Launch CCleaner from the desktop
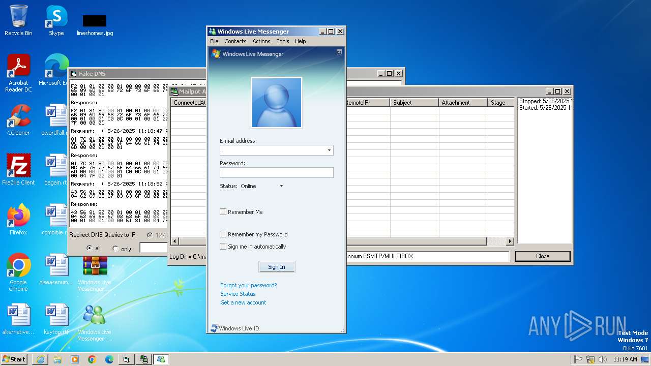The width and height of the screenshot is (651, 366). tap(18, 120)
